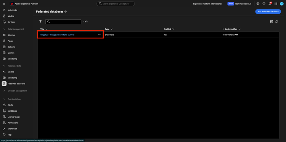Screen dimensions: 286x142
Task: Click the Yes enabled cell
Action: click(x=165, y=35)
